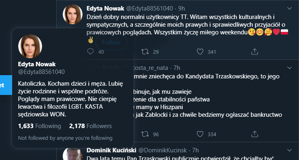View the 2,178 Followers list
This screenshot has width=299, height=160.
(x=90, y=126)
